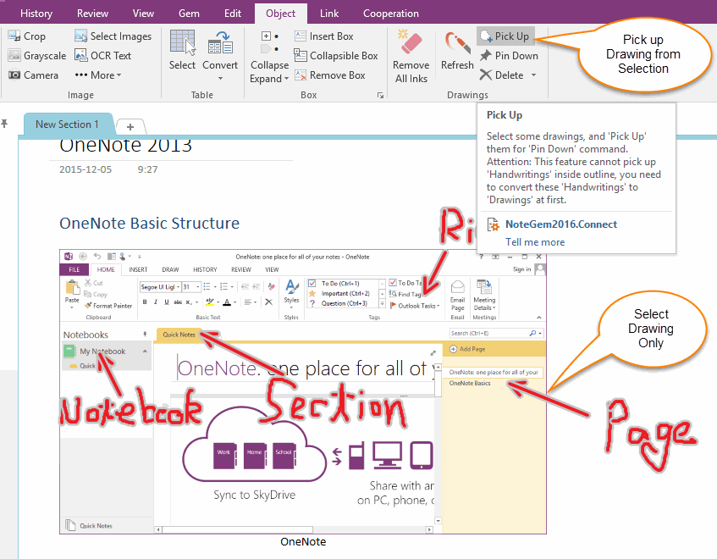Add a new section with plus tab
Image resolution: width=717 pixels, height=559 pixels.
pyautogui.click(x=130, y=127)
